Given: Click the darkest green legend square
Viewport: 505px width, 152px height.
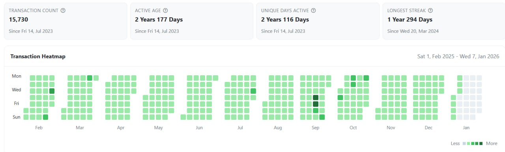Looking at the screenshot, I should coord(481,143).
